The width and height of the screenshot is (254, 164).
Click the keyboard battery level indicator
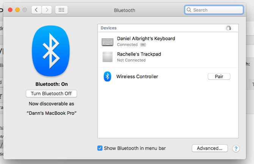coord(143,45)
